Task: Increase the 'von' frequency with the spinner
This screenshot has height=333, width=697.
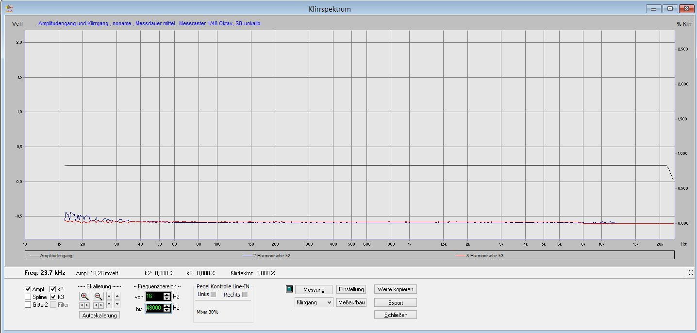Action: 167,294
